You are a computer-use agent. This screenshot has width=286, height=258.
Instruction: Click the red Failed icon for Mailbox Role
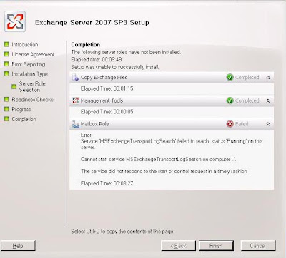pyautogui.click(x=230, y=124)
